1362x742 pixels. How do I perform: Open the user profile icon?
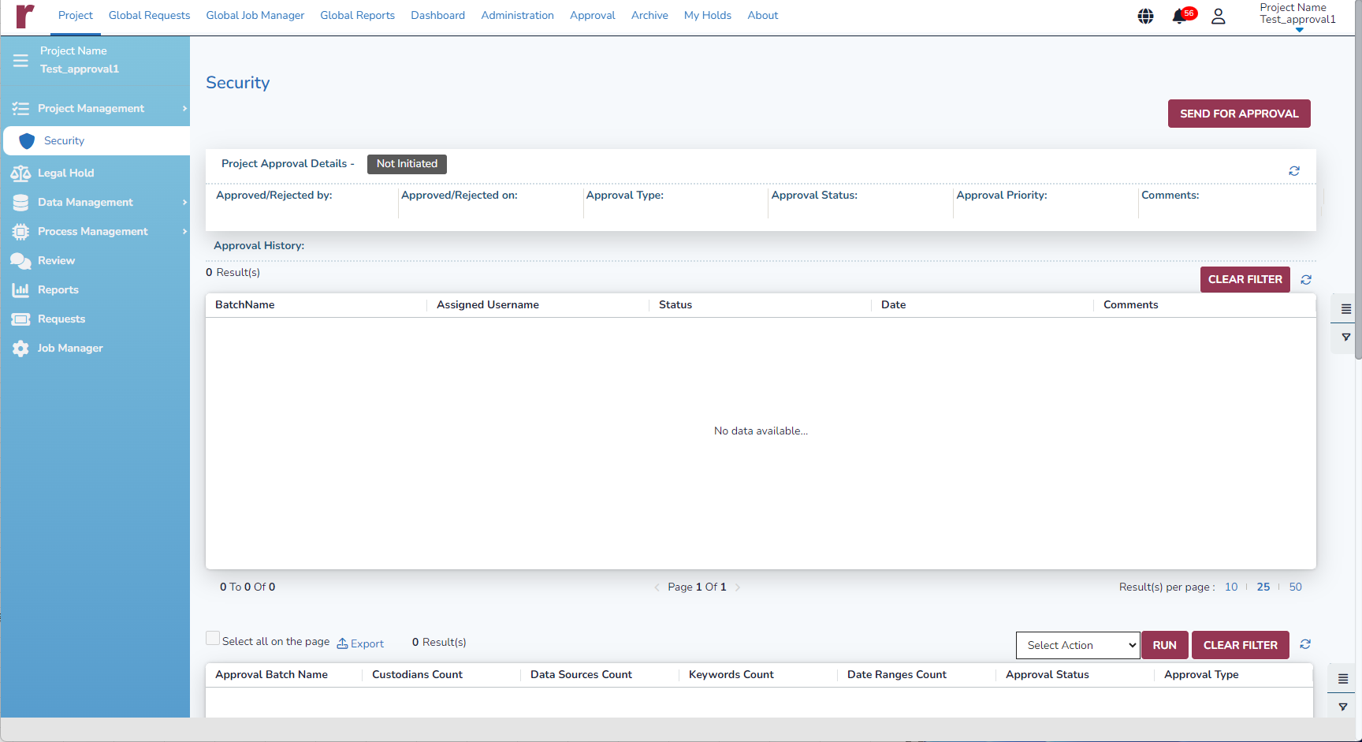coord(1219,16)
